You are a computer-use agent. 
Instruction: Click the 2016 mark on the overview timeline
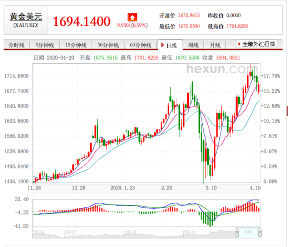click(x=39, y=232)
